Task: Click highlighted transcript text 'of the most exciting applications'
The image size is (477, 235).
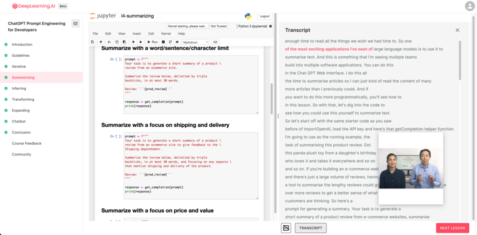Action: tap(329, 49)
